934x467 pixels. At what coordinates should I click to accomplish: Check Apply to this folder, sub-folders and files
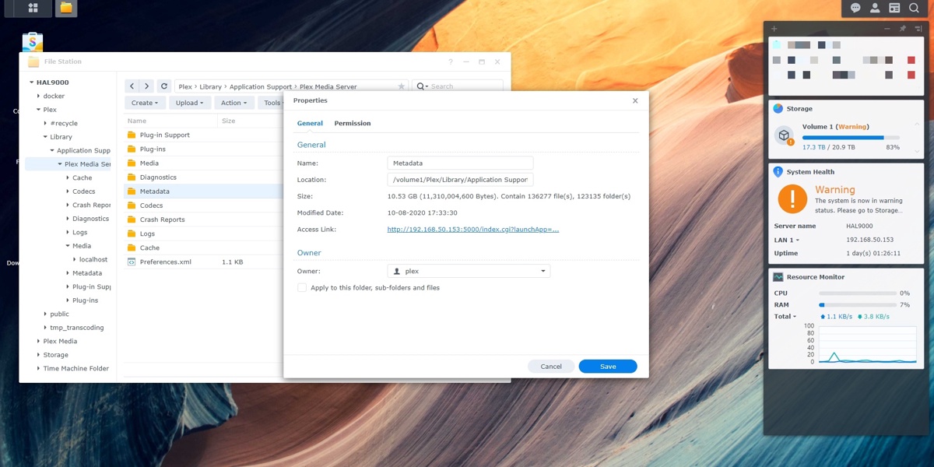tap(302, 288)
